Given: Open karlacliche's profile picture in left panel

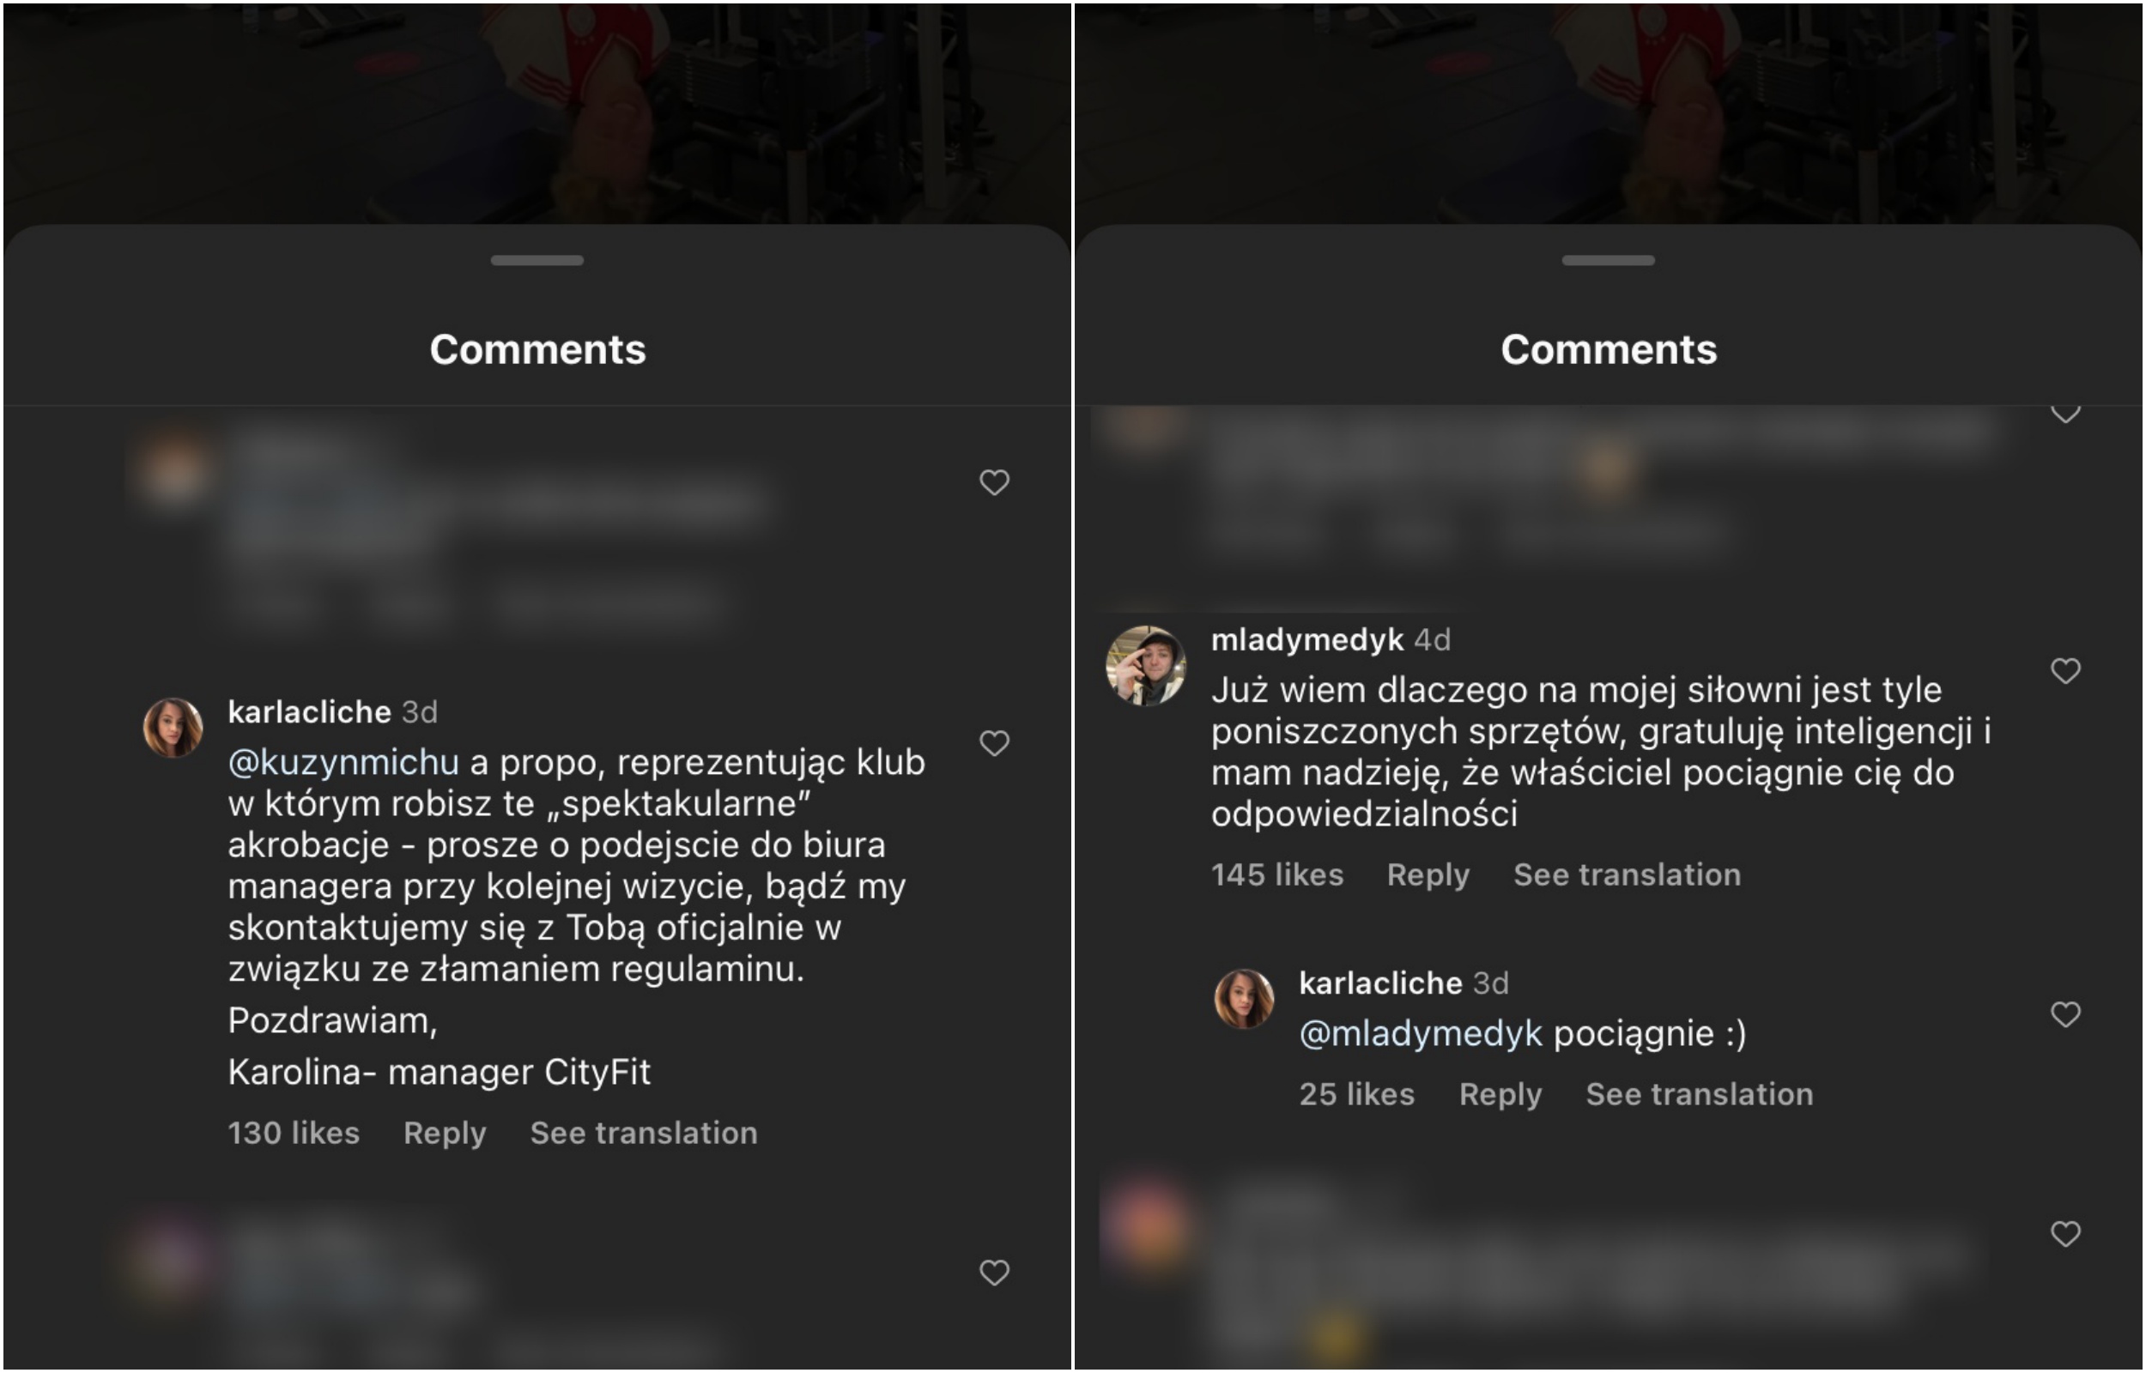Looking at the screenshot, I should click(x=173, y=728).
